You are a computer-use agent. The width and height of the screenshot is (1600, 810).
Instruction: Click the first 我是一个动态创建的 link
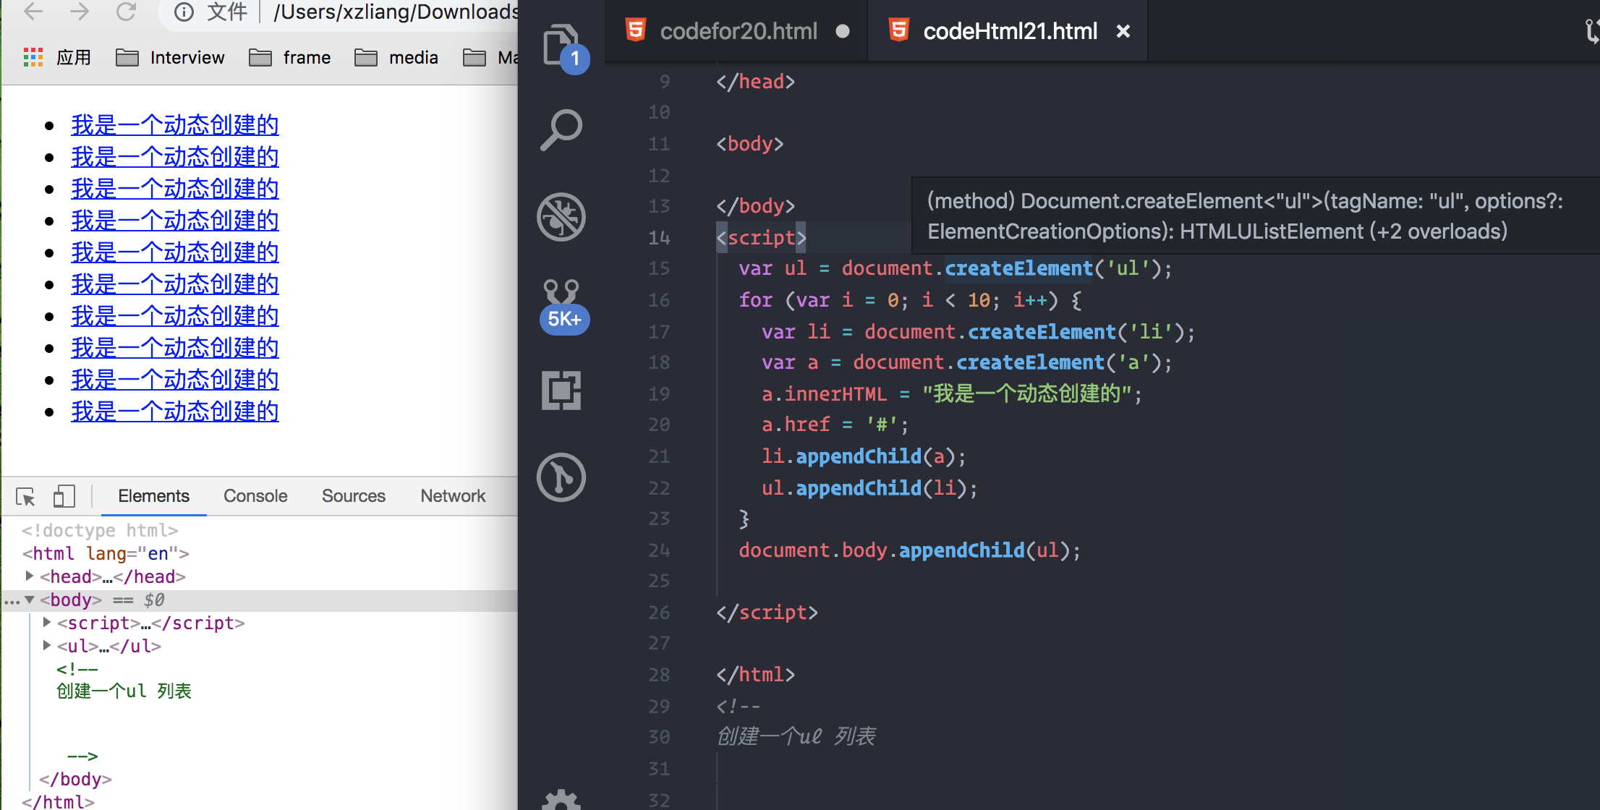[174, 125]
